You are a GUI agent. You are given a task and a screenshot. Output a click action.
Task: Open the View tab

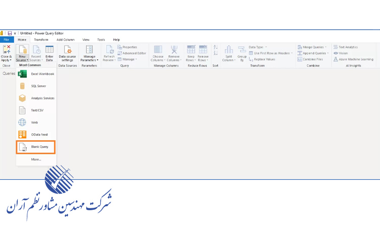click(x=86, y=40)
